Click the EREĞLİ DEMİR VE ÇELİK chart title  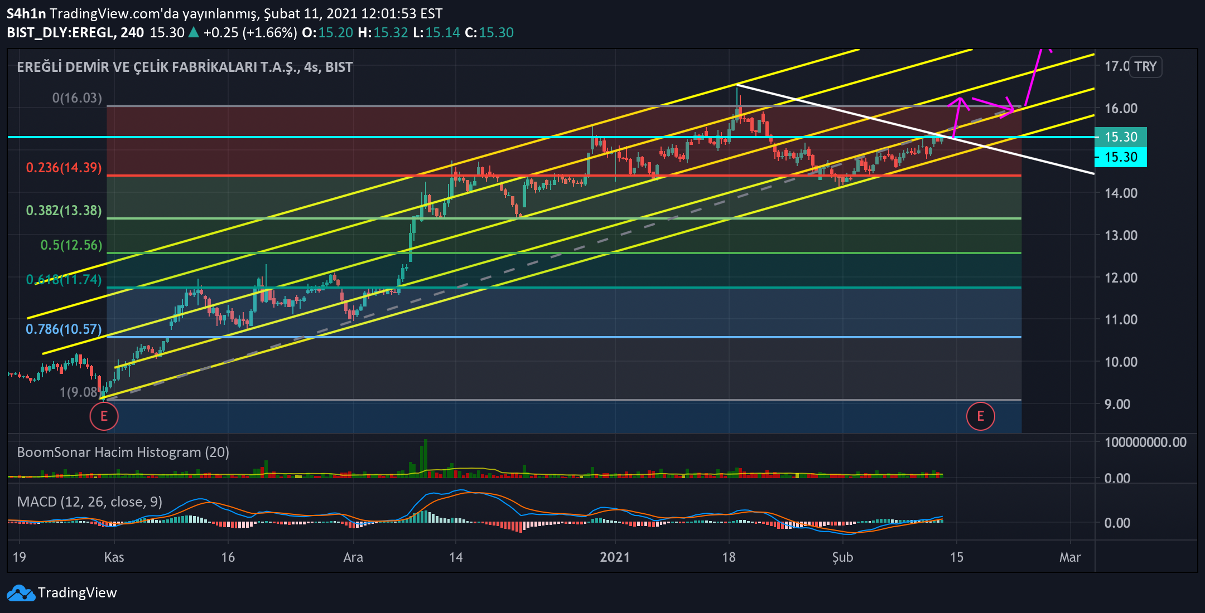click(184, 67)
